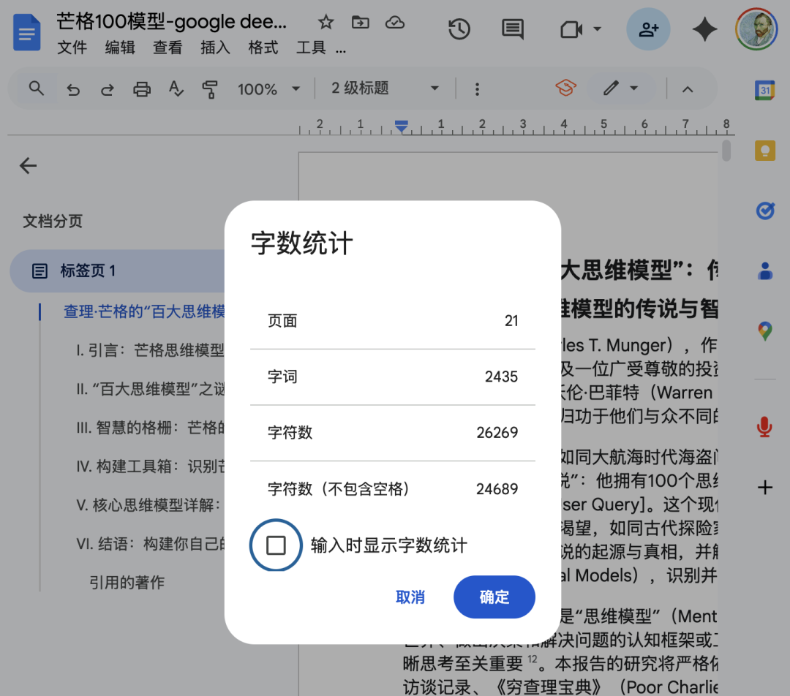Show more toolbar options three dots
This screenshot has width=790, height=696.
tap(477, 89)
